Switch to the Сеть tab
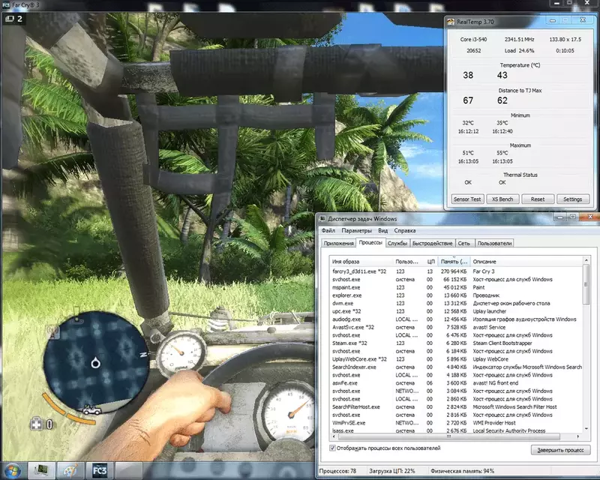This screenshot has height=480, width=600. click(463, 243)
